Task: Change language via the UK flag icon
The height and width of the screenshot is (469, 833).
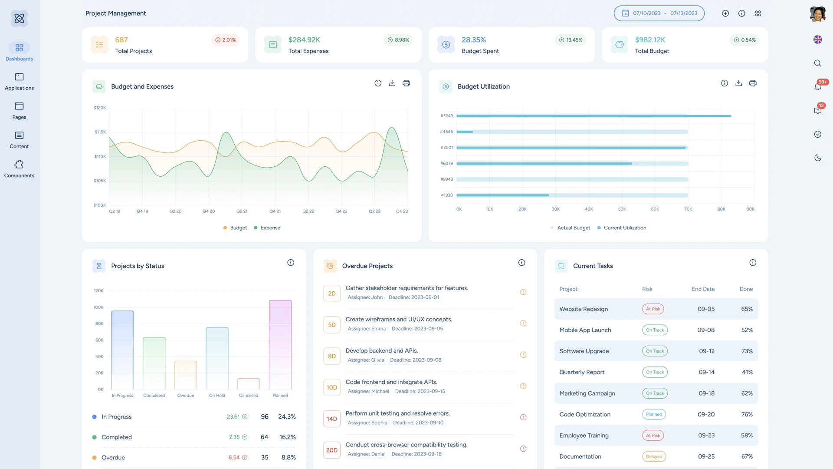Action: (x=817, y=40)
